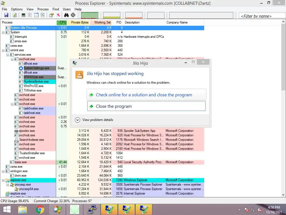Image resolution: width=286 pixels, height=215 pixels.
Task: Collapse the winlogon.exe tree node
Action: (x=3, y=171)
